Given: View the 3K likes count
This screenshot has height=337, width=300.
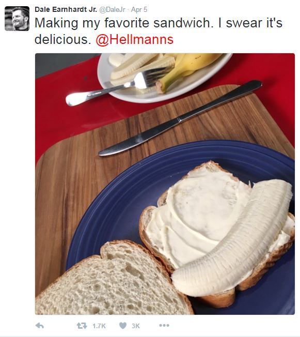Looking at the screenshot, I should point(135,326).
